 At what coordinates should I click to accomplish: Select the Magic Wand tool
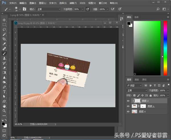[4, 34]
